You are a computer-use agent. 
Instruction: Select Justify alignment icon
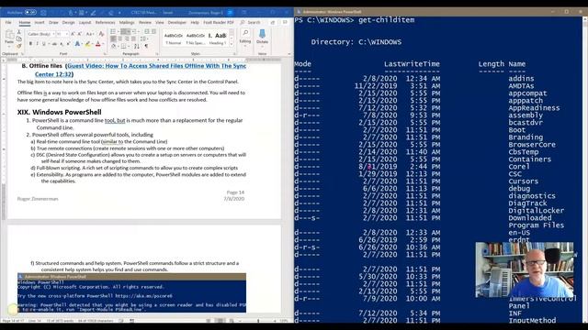coord(133,38)
